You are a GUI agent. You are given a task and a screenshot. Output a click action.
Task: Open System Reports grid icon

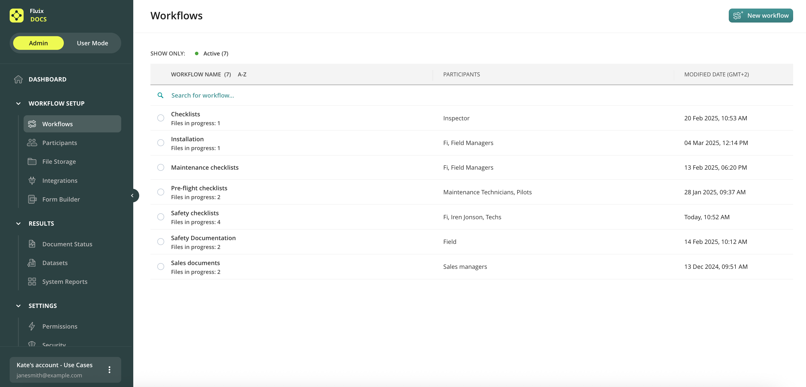pos(32,282)
